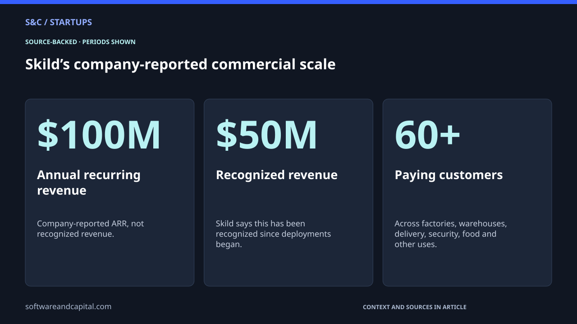Click the S&C / STARTUPS header label
Viewport: 577px width, 324px height.
(59, 22)
